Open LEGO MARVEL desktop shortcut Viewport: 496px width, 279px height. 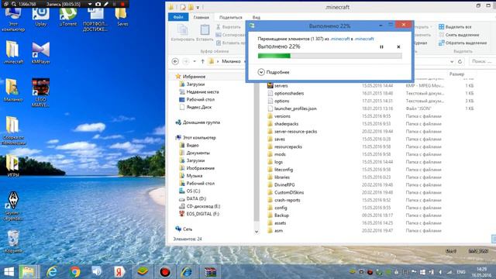click(40, 92)
